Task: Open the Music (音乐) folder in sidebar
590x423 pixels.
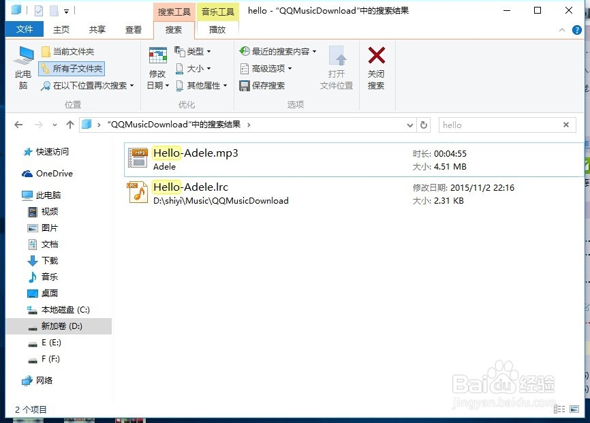Action: (48, 277)
